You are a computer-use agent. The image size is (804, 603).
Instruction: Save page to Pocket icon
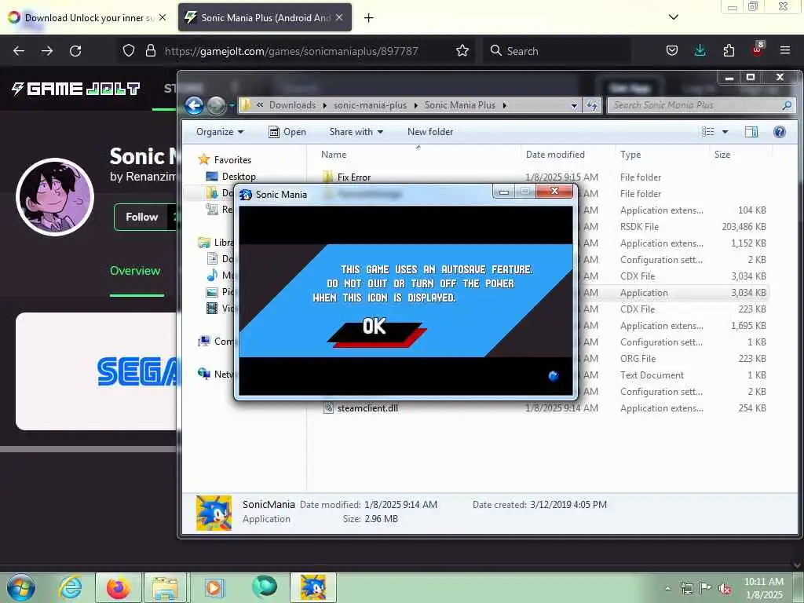[x=672, y=50]
